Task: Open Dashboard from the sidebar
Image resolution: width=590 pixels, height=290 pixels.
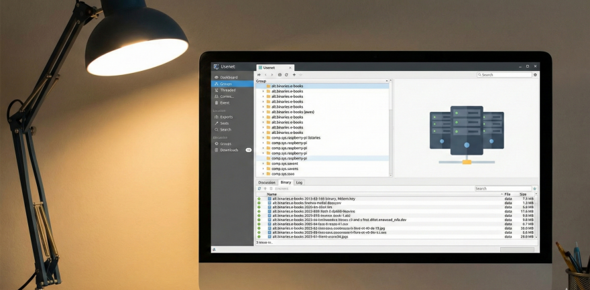Action: [x=229, y=77]
